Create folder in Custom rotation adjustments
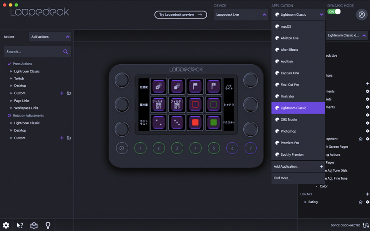This screenshot has width=370, height=231. click(x=68, y=138)
